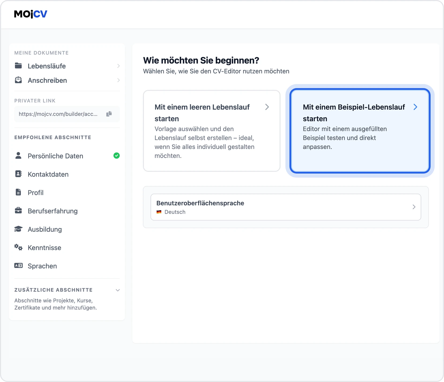Click the German flag icon next to Deutsch
Image resolution: width=444 pixels, height=382 pixels.
tap(159, 212)
